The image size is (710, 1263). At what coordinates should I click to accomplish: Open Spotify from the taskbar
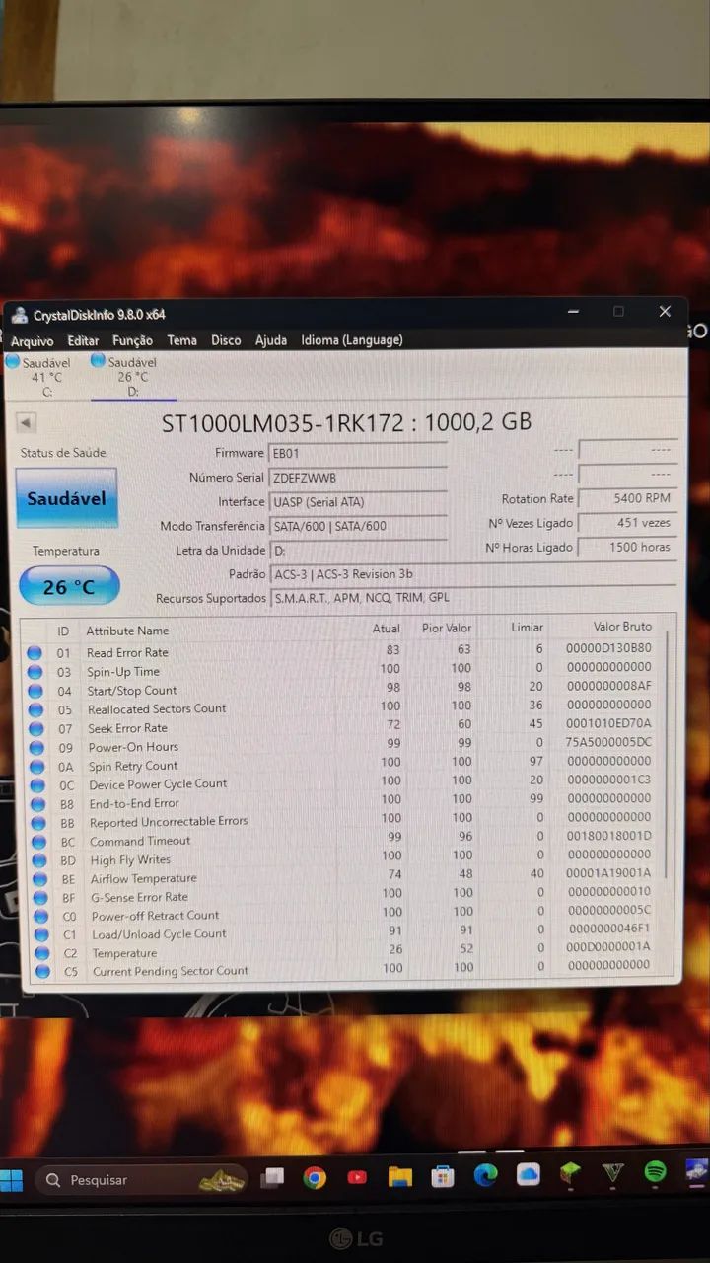tap(655, 1171)
